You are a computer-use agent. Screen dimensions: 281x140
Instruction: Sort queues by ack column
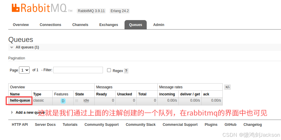(x=206, y=94)
